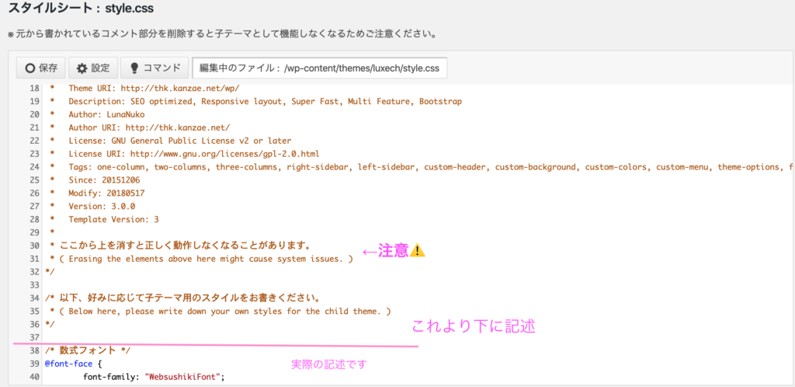The image size is (795, 387).
Task: Click the @font-face rule line
Action: coord(74,363)
